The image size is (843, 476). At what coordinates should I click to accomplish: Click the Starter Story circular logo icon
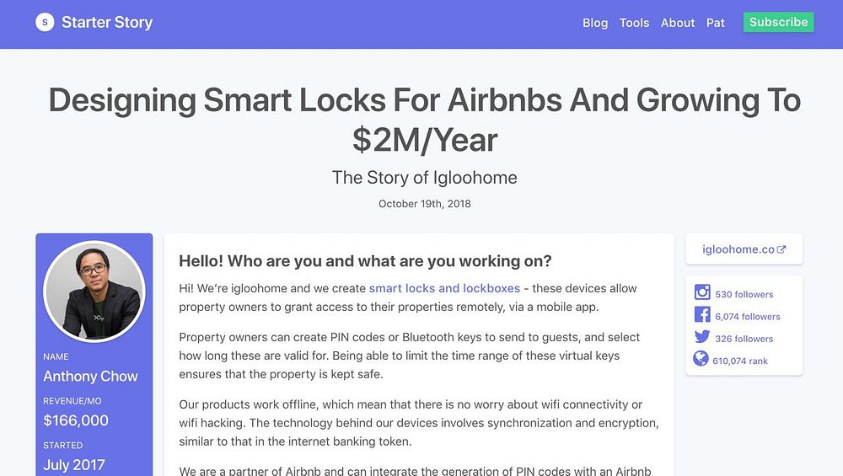(x=45, y=23)
